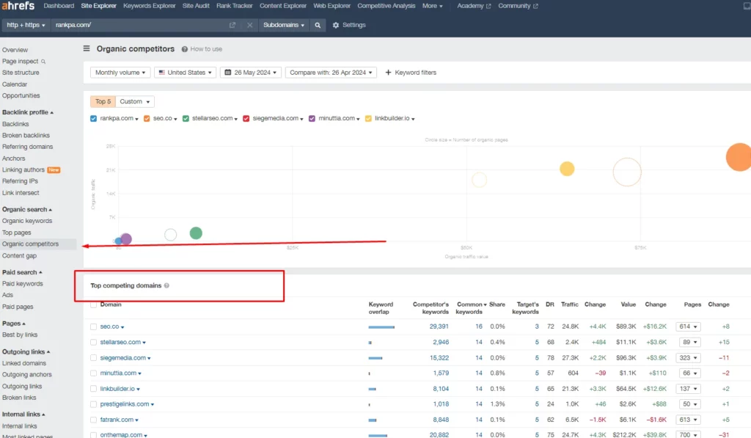Image resolution: width=751 pixels, height=438 pixels.
Task: Check the fatrank.com table row checkbox
Action: [x=93, y=420]
